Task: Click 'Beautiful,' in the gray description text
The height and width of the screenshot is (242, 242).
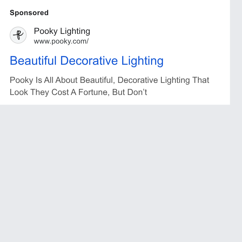Action: pyautogui.click(x=97, y=80)
